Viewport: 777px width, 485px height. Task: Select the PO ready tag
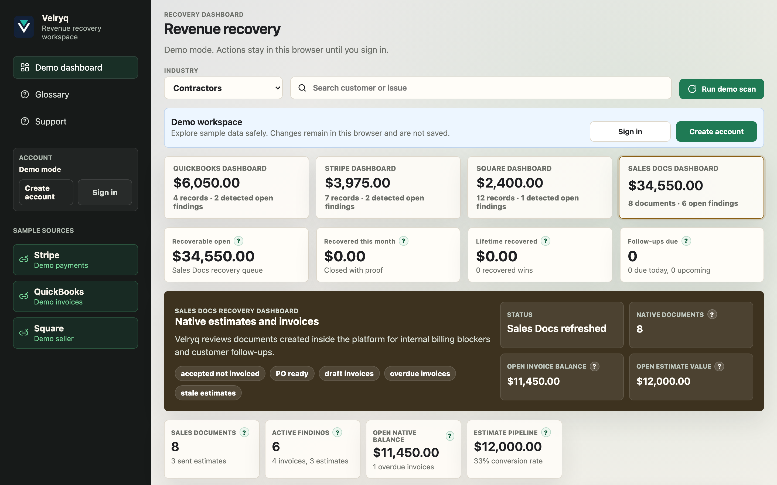pos(292,373)
